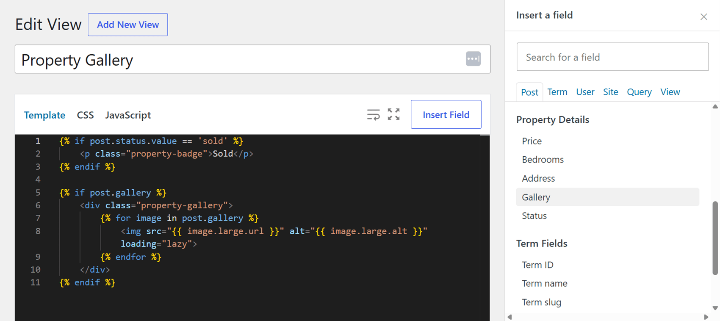Click the scroll down arrow in field list
The height and width of the screenshot is (321, 720).
715,308
